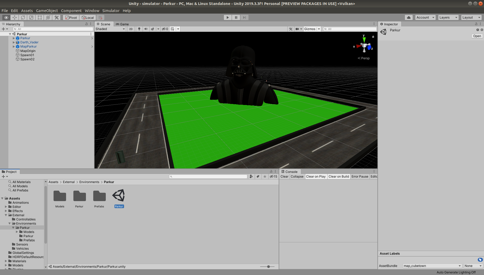
Task: Open the Layout dropdown
Action: (x=471, y=17)
